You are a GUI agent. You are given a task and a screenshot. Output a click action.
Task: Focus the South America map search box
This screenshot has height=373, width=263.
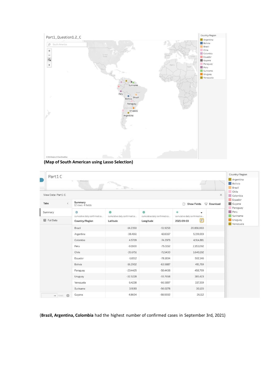(x=67, y=44)
